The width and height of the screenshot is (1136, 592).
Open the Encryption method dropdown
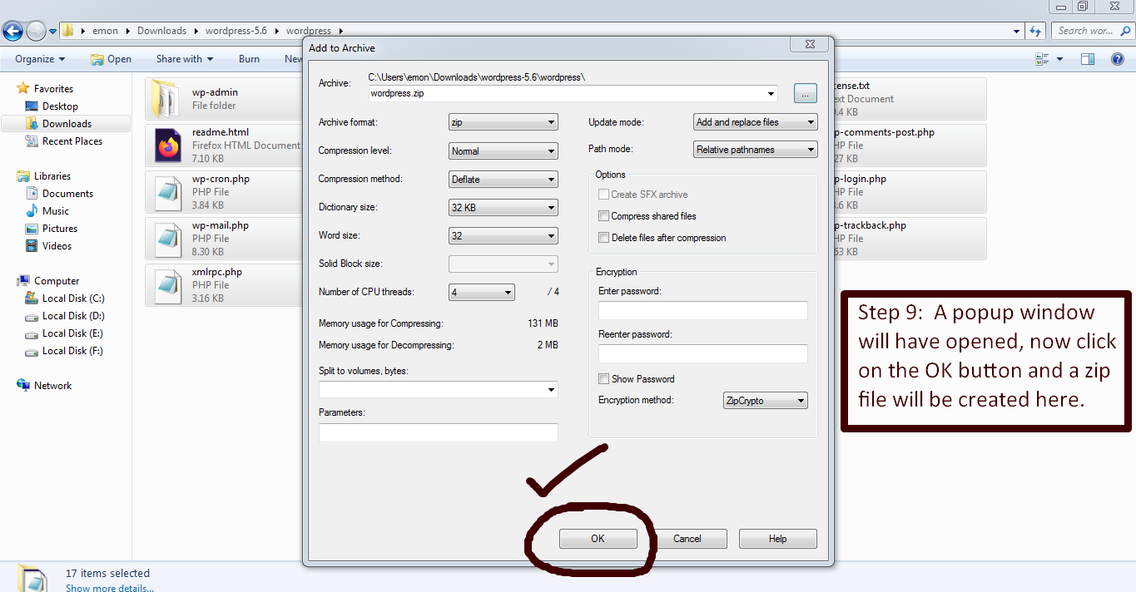point(765,401)
